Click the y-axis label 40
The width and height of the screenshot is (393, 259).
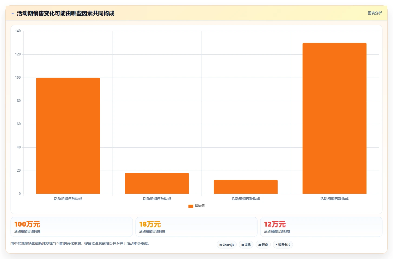tap(19, 147)
